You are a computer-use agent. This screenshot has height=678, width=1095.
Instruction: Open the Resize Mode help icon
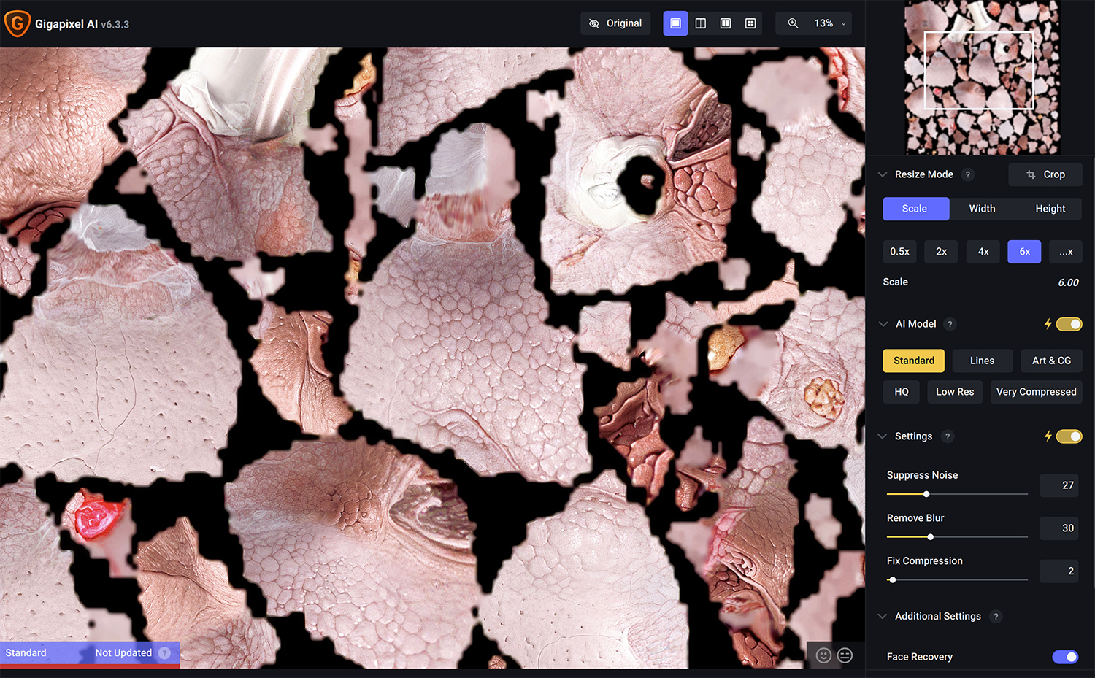click(x=968, y=174)
